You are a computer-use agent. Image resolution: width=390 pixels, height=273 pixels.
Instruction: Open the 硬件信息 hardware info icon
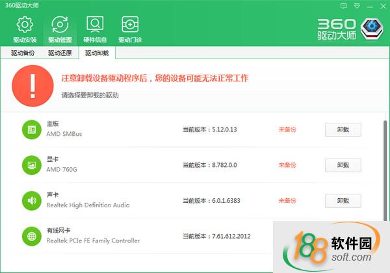95,26
